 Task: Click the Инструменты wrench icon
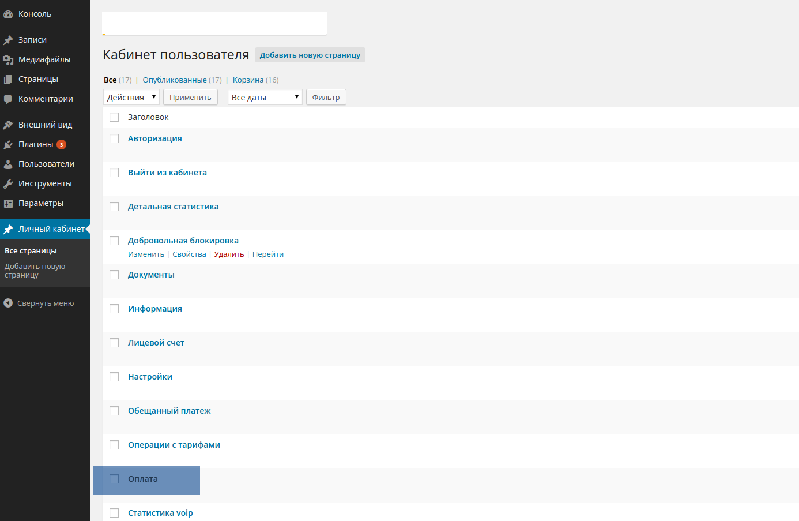click(8, 184)
